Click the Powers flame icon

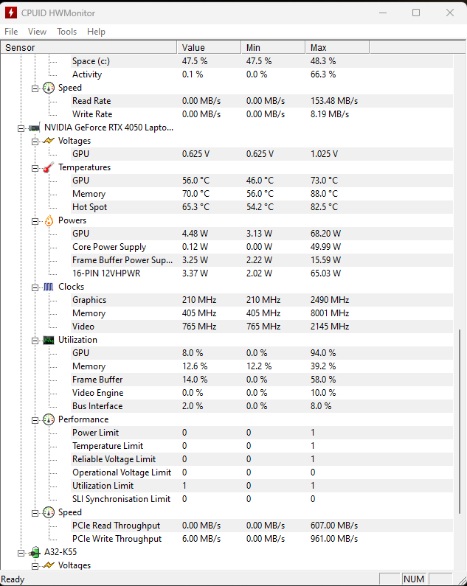(49, 220)
